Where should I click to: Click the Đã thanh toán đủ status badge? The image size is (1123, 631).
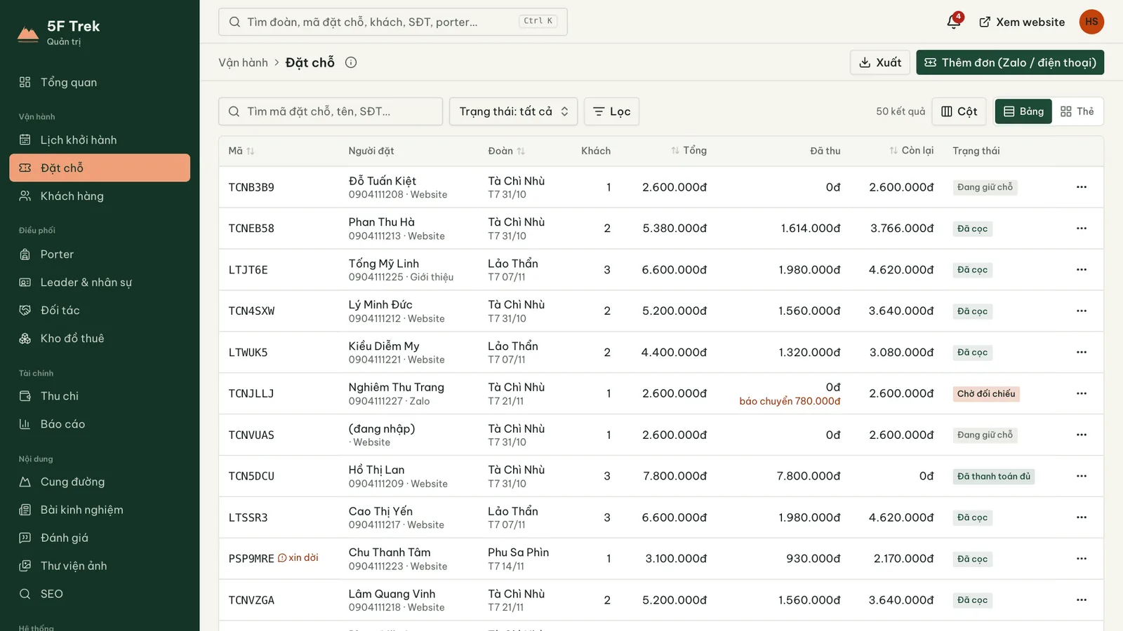tap(994, 477)
